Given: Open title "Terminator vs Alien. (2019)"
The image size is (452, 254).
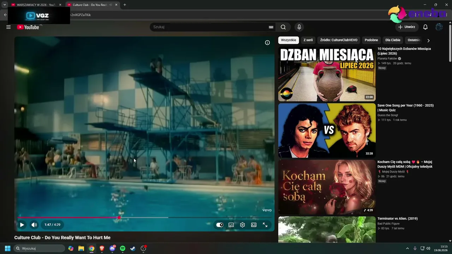Looking at the screenshot, I should coord(398,219).
